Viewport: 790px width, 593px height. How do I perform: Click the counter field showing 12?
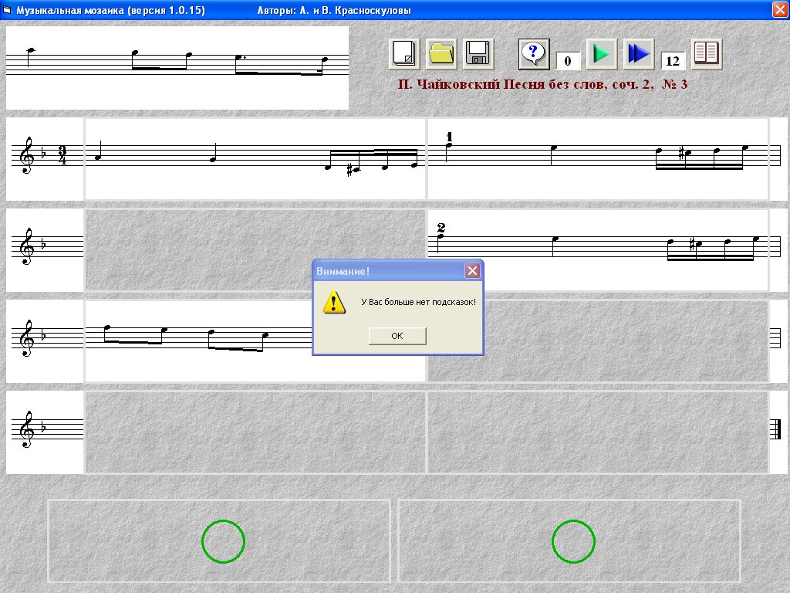[x=673, y=61]
